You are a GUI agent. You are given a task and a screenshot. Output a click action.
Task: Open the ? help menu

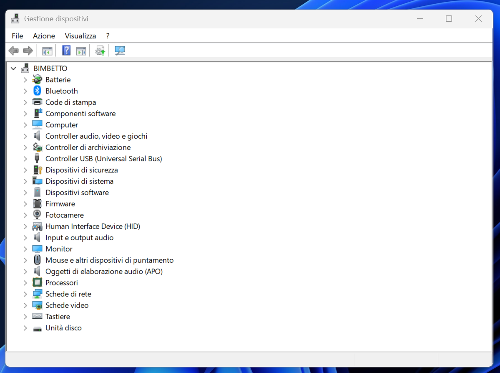(x=108, y=36)
